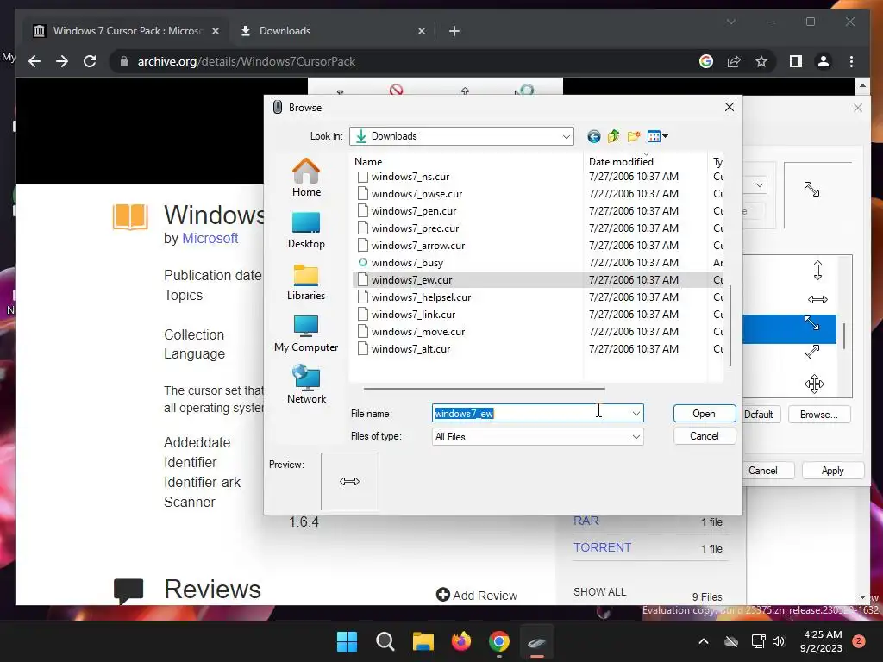The height and width of the screenshot is (662, 883).
Task: Select file windows7_pen.cur
Action: [x=413, y=211]
